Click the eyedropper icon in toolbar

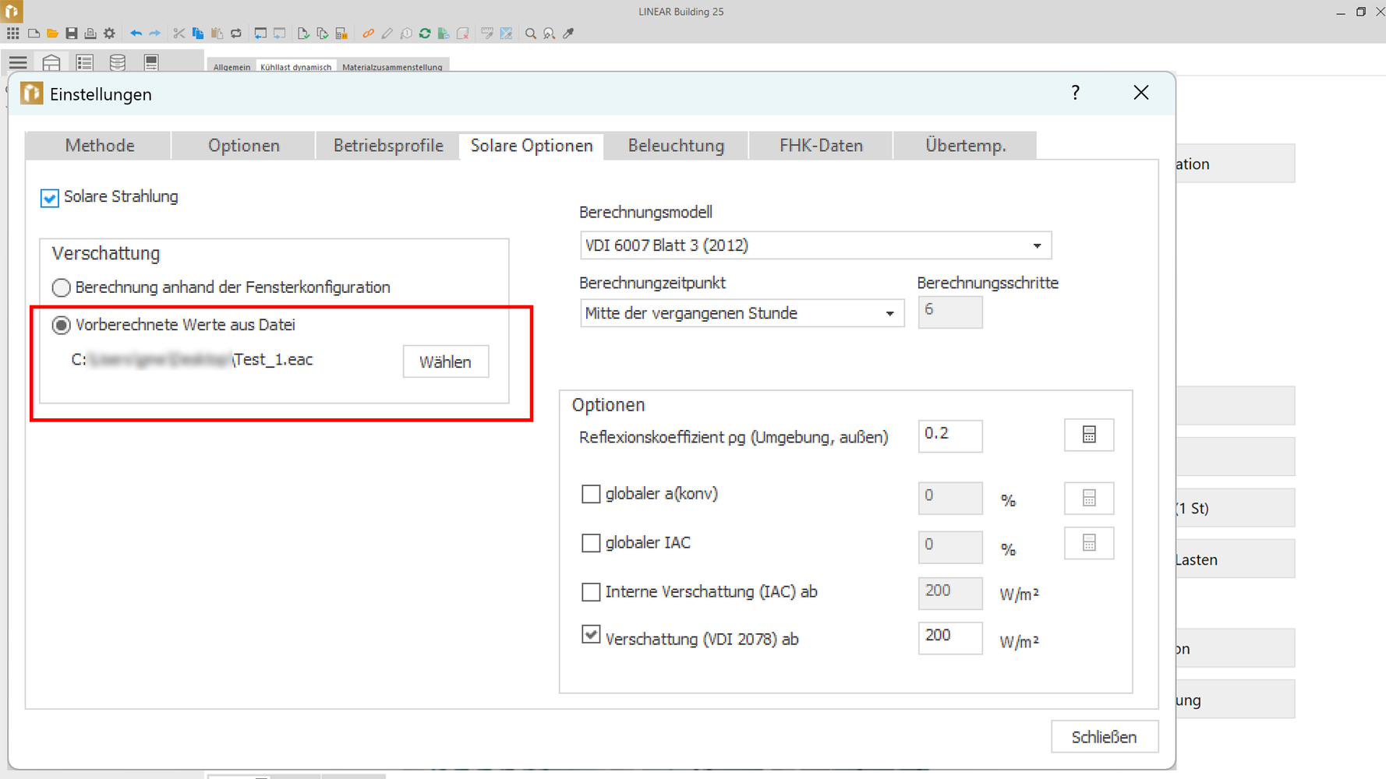[568, 33]
